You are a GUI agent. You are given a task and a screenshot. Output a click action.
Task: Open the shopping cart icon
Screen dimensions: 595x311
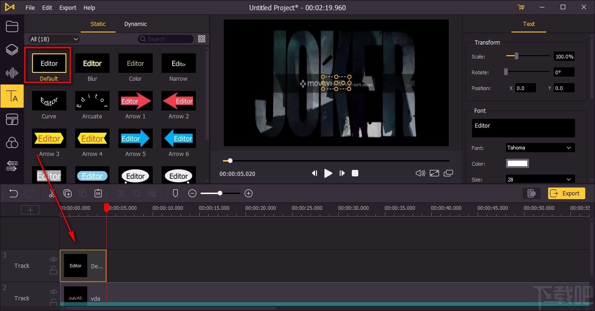[x=521, y=7]
